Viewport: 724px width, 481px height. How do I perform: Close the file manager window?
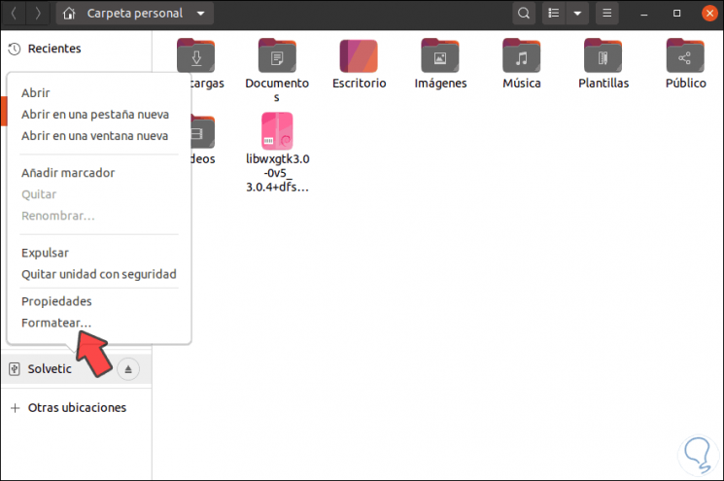pyautogui.click(x=709, y=14)
